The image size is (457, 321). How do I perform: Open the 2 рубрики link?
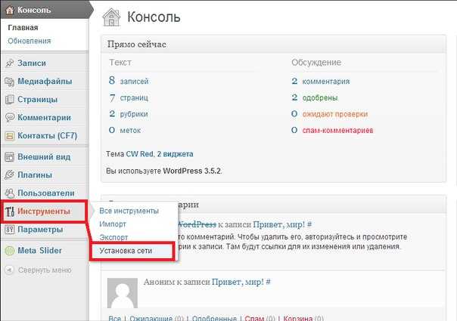[129, 114]
